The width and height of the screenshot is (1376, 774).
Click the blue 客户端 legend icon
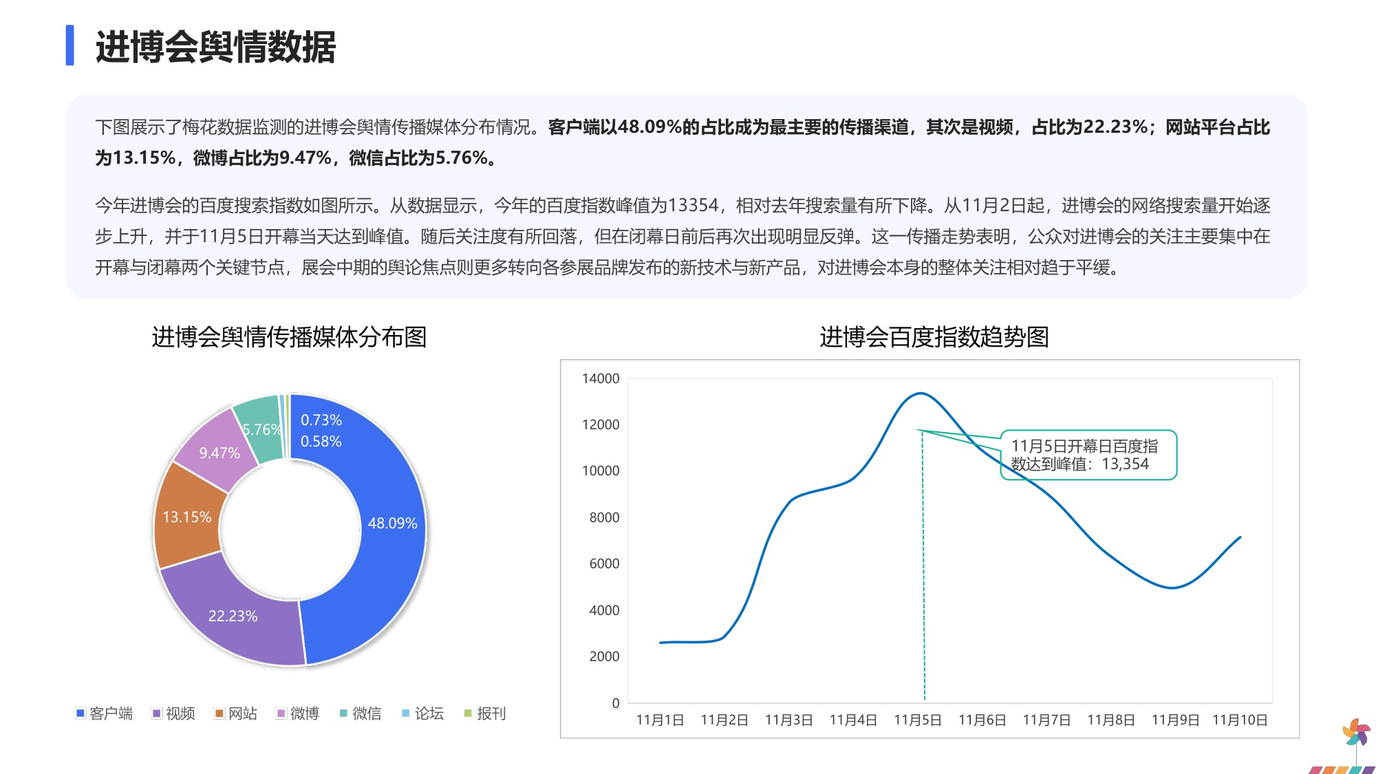pos(79,713)
